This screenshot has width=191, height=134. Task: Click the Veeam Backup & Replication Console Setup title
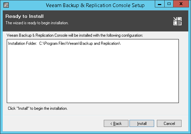(95, 5)
